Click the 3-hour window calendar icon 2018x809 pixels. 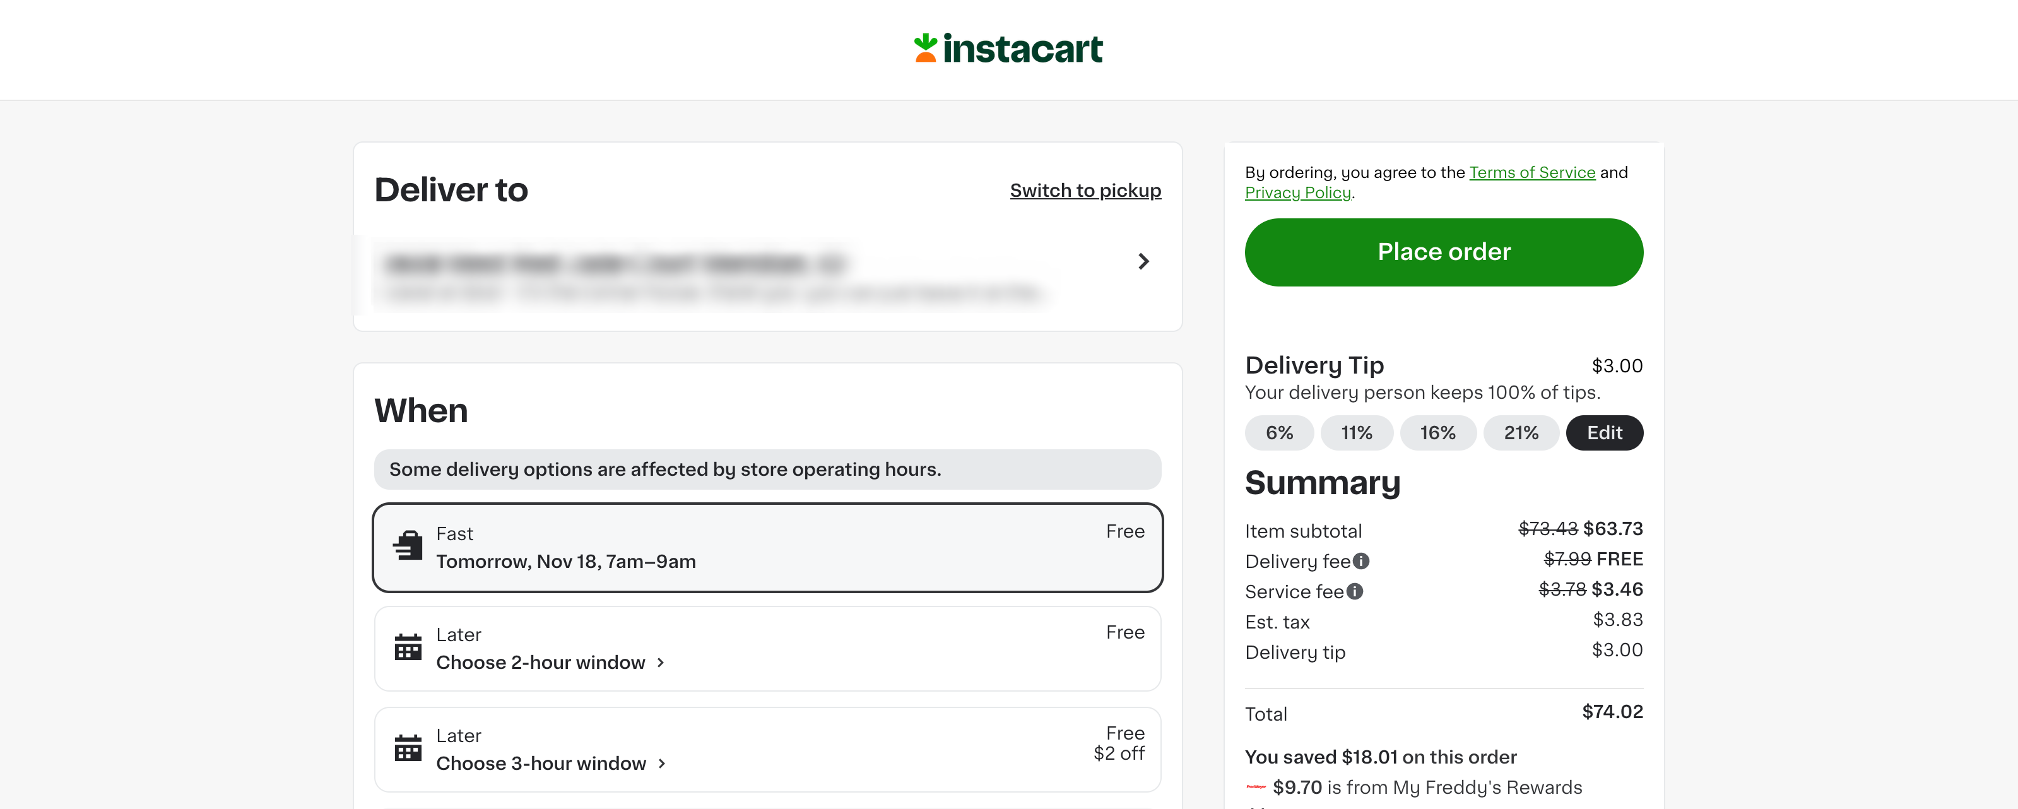408,748
